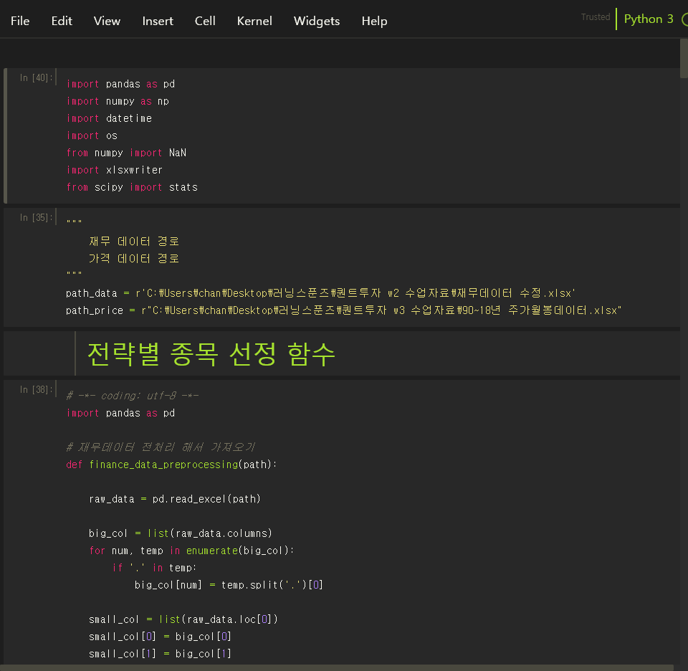The width and height of the screenshot is (688, 671).
Task: Click the path_price assignment line
Action: (x=343, y=310)
